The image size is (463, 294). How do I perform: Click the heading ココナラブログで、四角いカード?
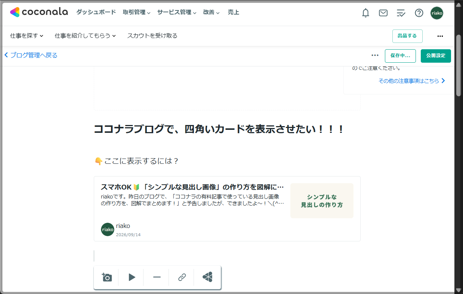click(x=219, y=129)
